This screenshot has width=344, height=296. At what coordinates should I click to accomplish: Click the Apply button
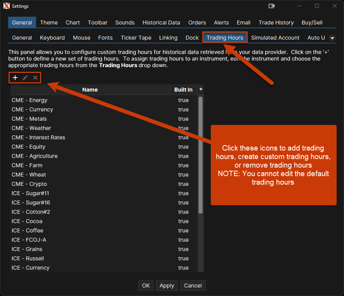click(167, 286)
